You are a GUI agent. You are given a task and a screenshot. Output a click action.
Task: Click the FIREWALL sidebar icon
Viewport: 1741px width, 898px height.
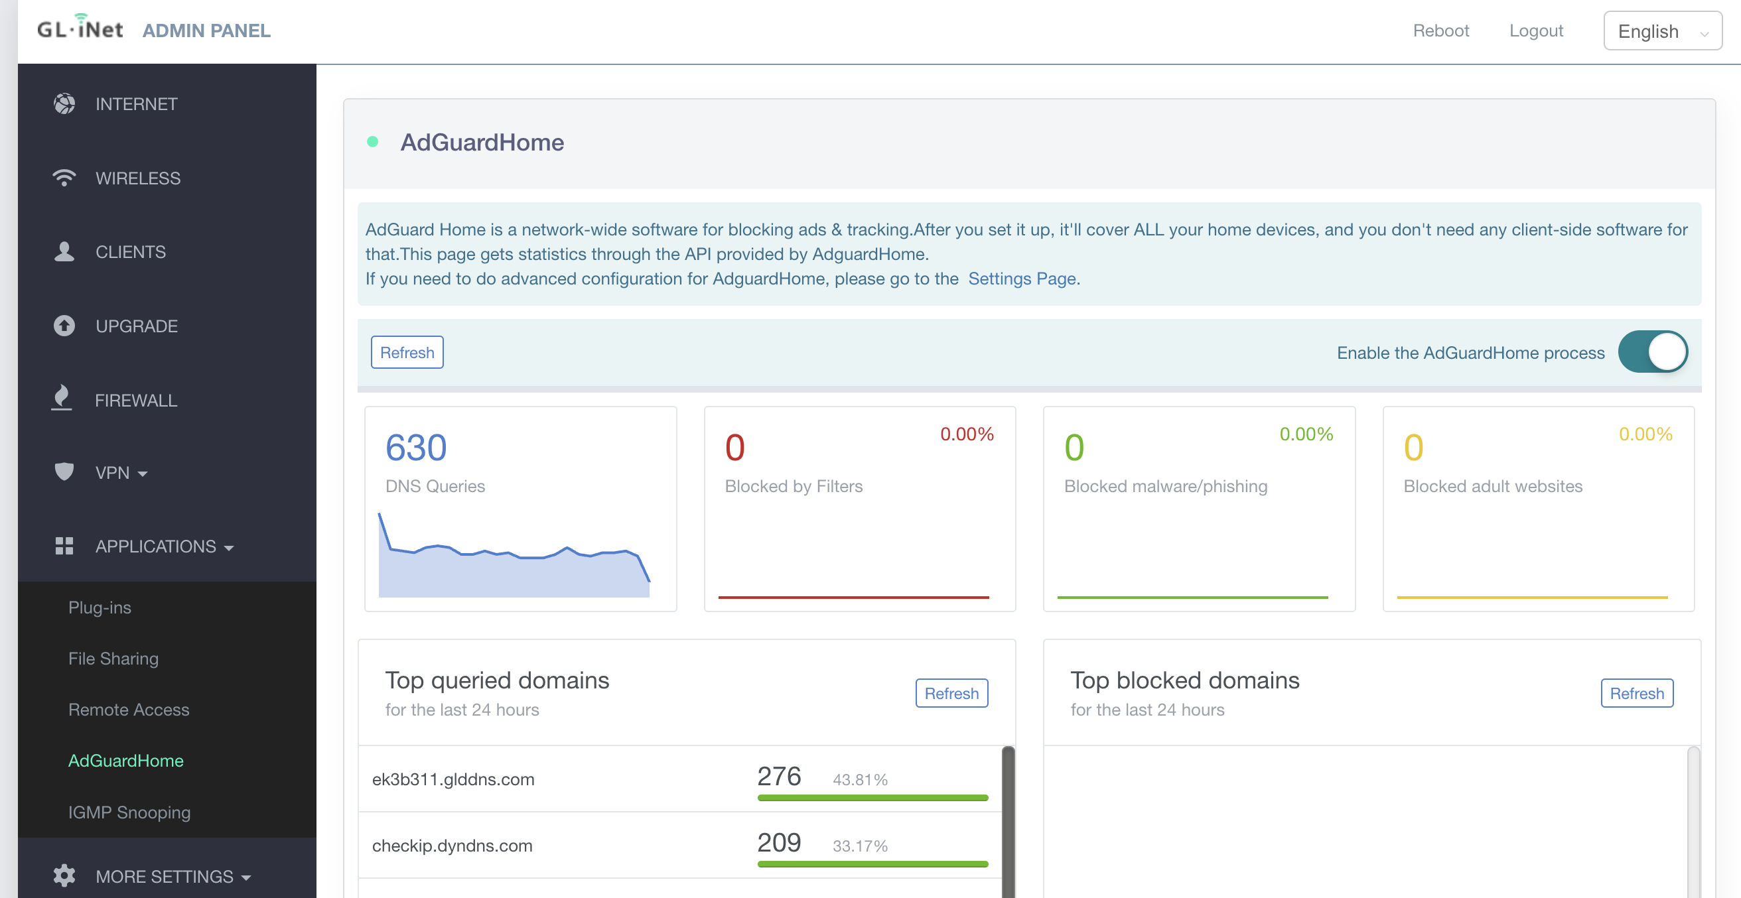coord(62,399)
